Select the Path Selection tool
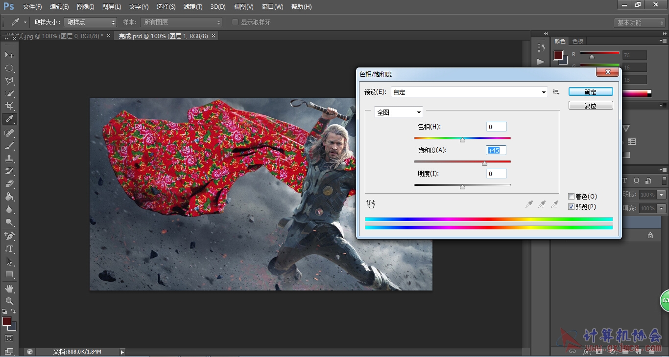The height and width of the screenshot is (357, 669). coord(9,262)
